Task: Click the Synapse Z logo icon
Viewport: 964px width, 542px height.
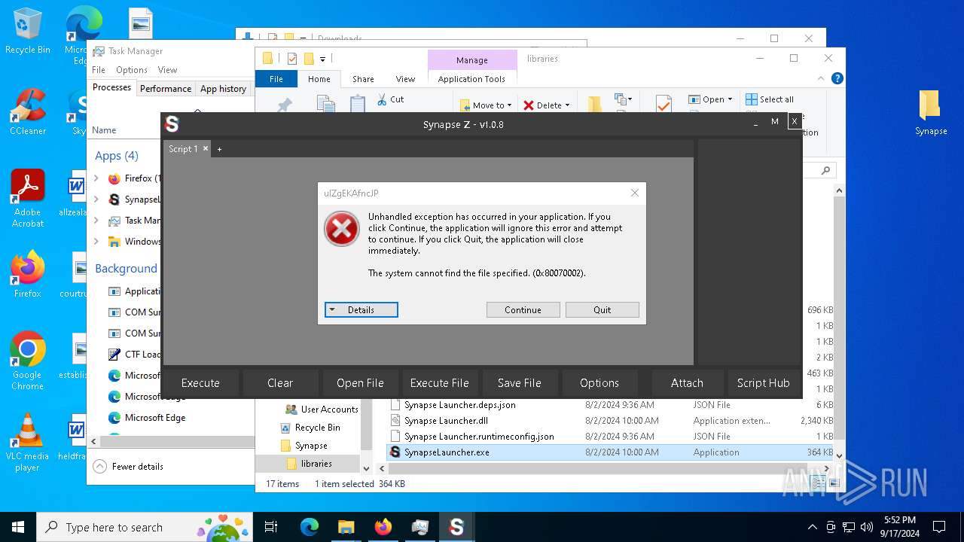Action: 172,124
